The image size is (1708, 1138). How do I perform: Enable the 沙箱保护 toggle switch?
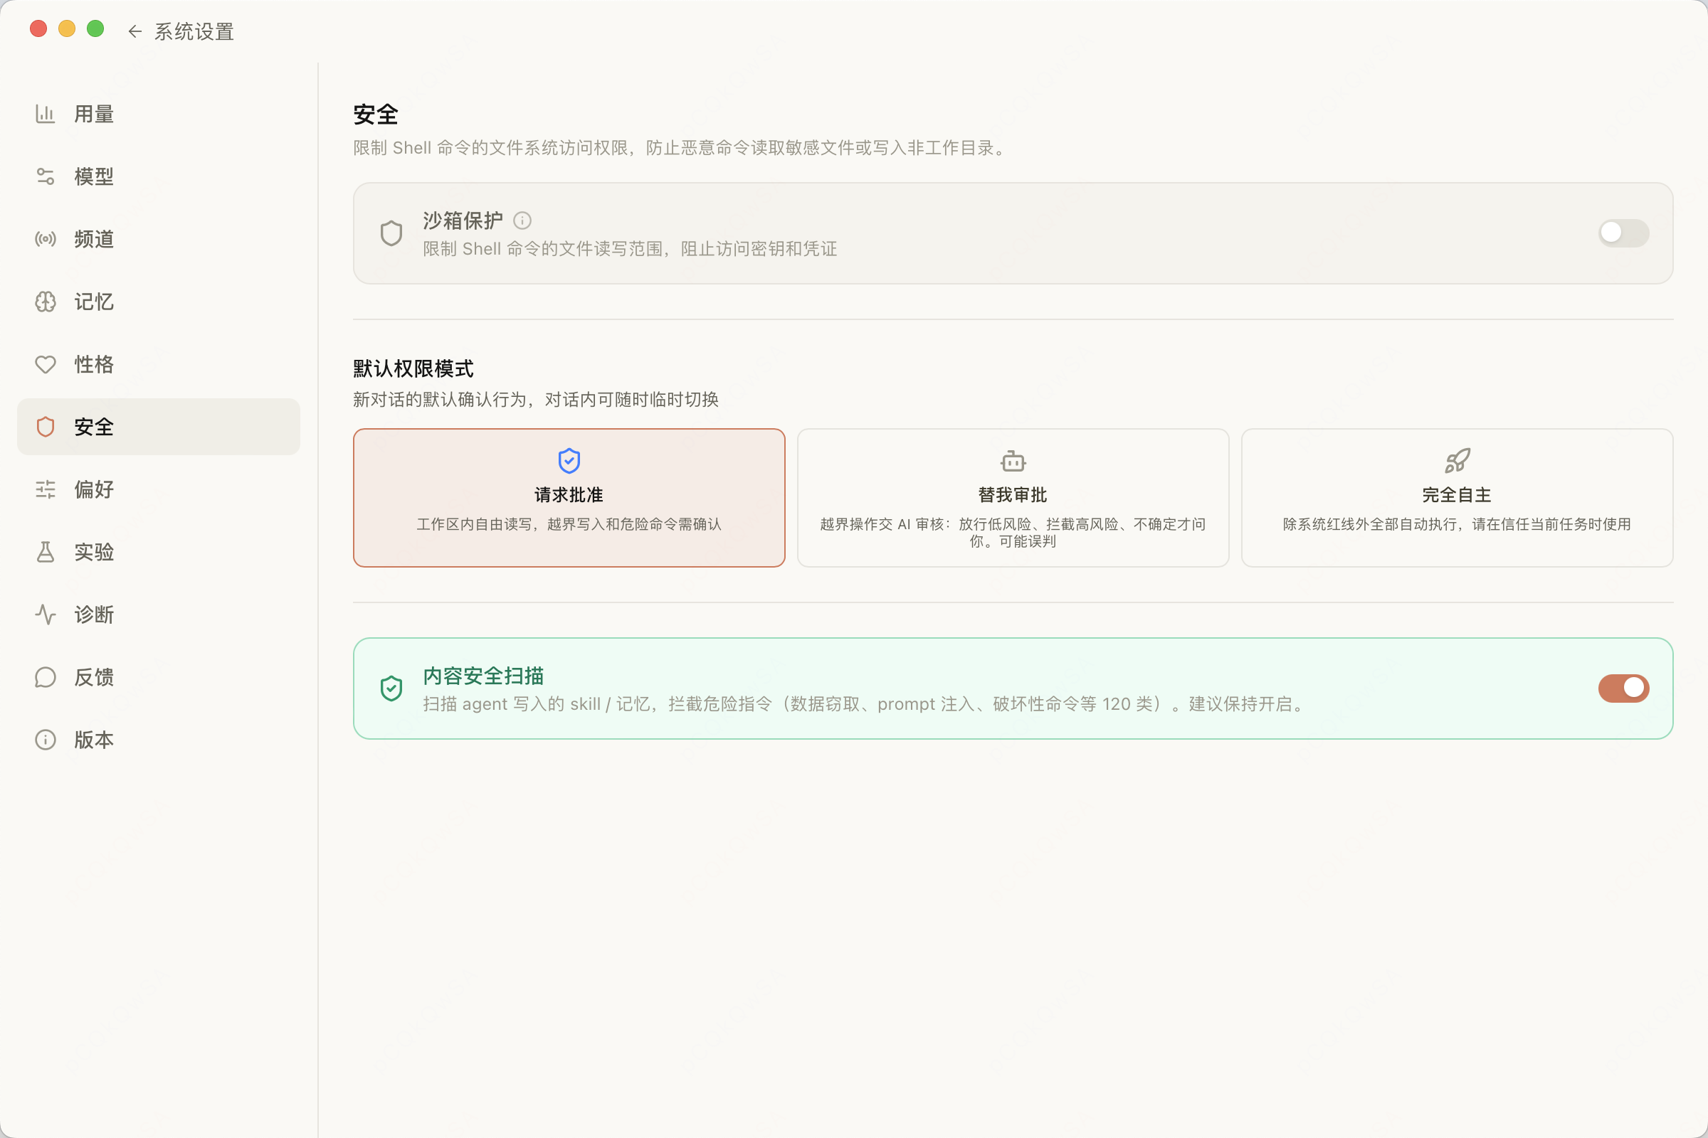click(x=1623, y=233)
